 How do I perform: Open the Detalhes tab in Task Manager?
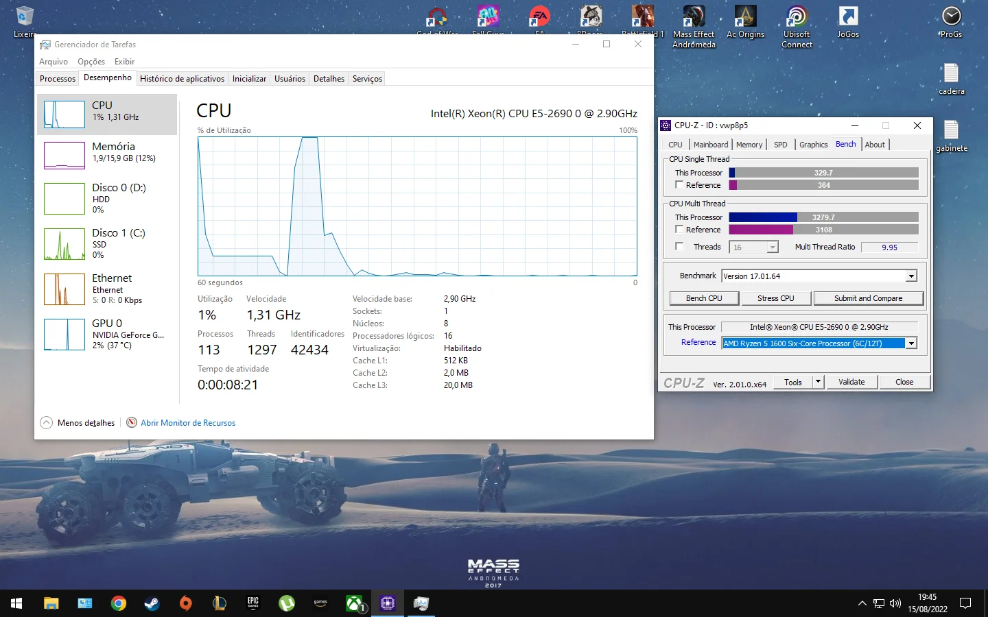point(329,79)
